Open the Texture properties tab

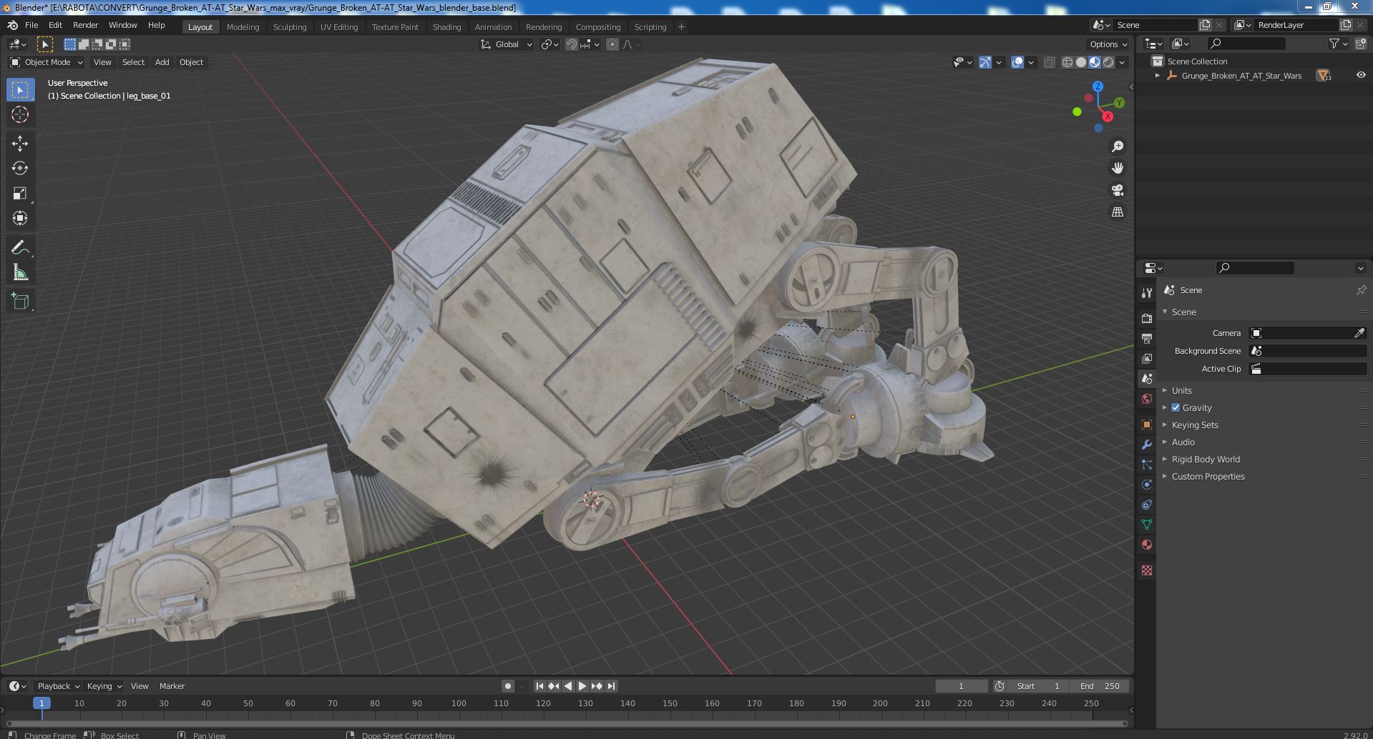point(1147,570)
